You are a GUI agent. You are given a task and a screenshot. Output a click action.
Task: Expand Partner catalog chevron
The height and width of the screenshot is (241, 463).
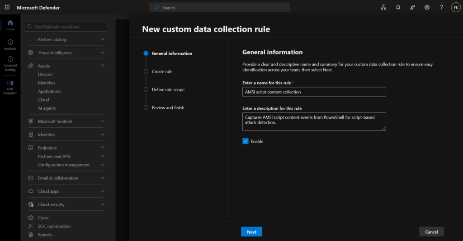(x=103, y=39)
